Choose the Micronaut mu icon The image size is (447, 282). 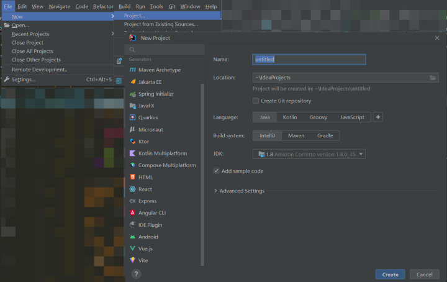(133, 129)
